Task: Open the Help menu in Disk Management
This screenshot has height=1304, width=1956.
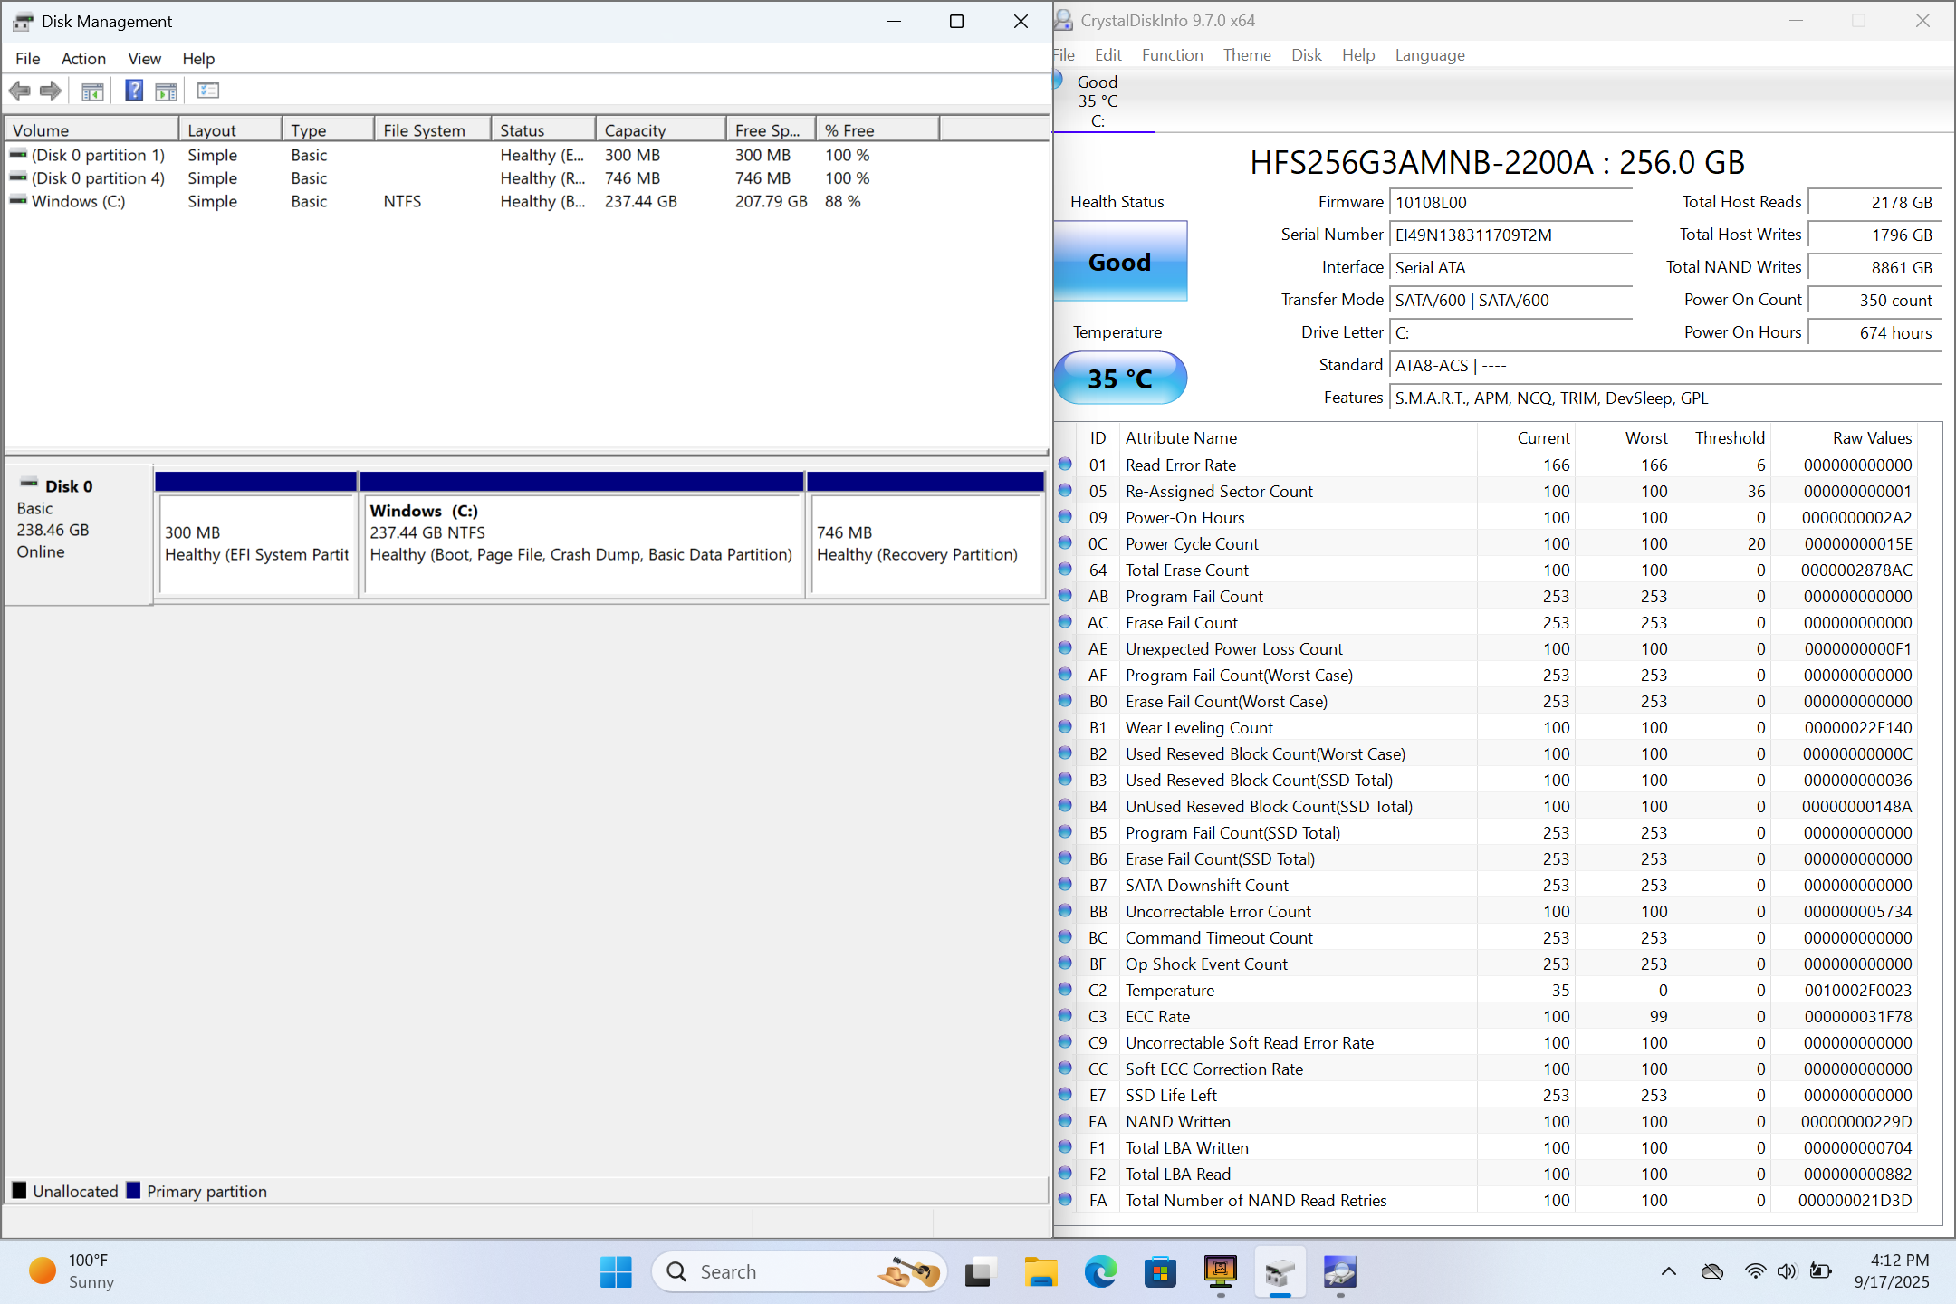Action: (x=198, y=59)
